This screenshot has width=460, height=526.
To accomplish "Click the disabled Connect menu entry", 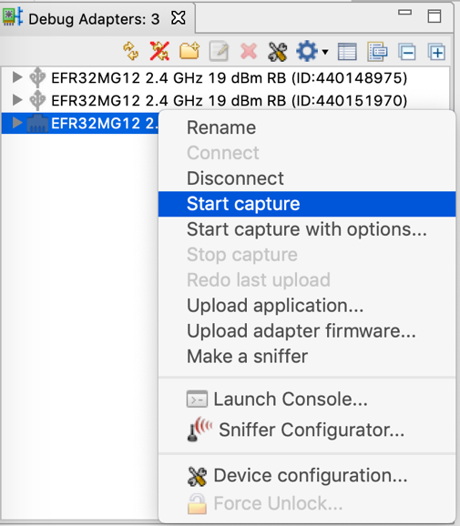I will click(307, 153).
